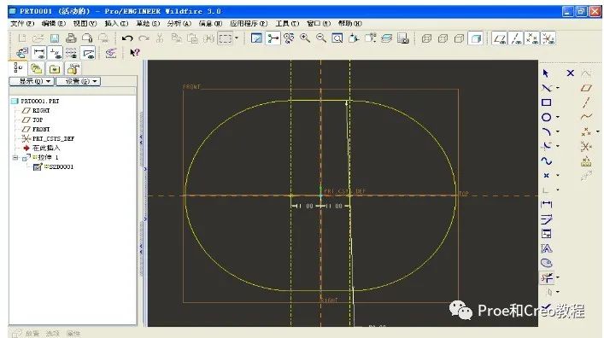Toggle shaded display mode
Viewport: 604px width, 338px height.
[476, 38]
